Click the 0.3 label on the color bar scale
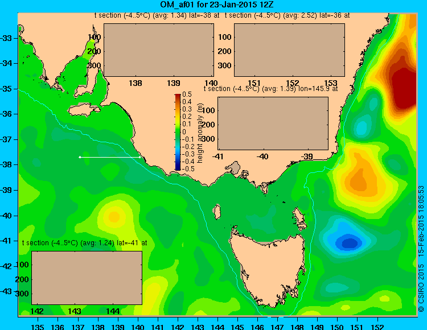 click(x=187, y=109)
